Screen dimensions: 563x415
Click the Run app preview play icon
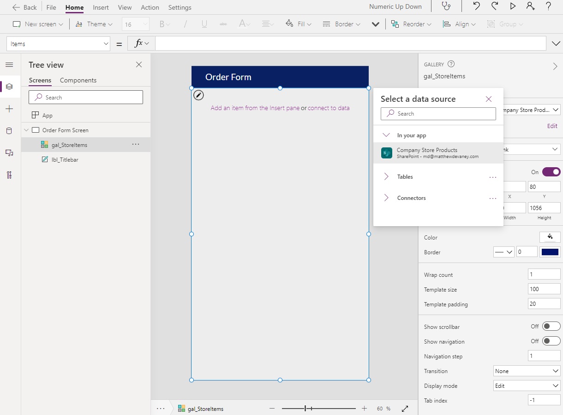pos(513,6)
